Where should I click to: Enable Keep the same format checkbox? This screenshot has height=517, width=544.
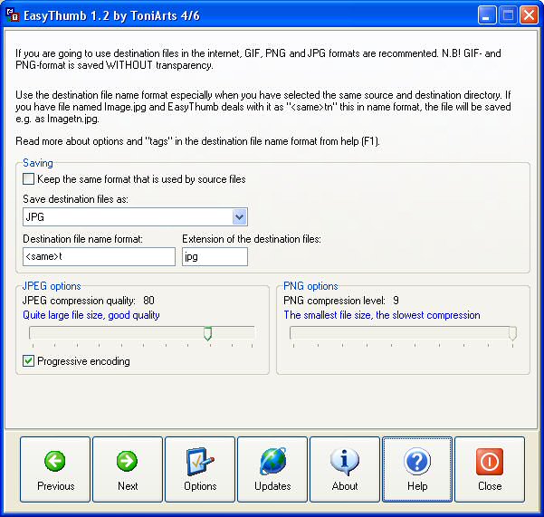coord(28,179)
